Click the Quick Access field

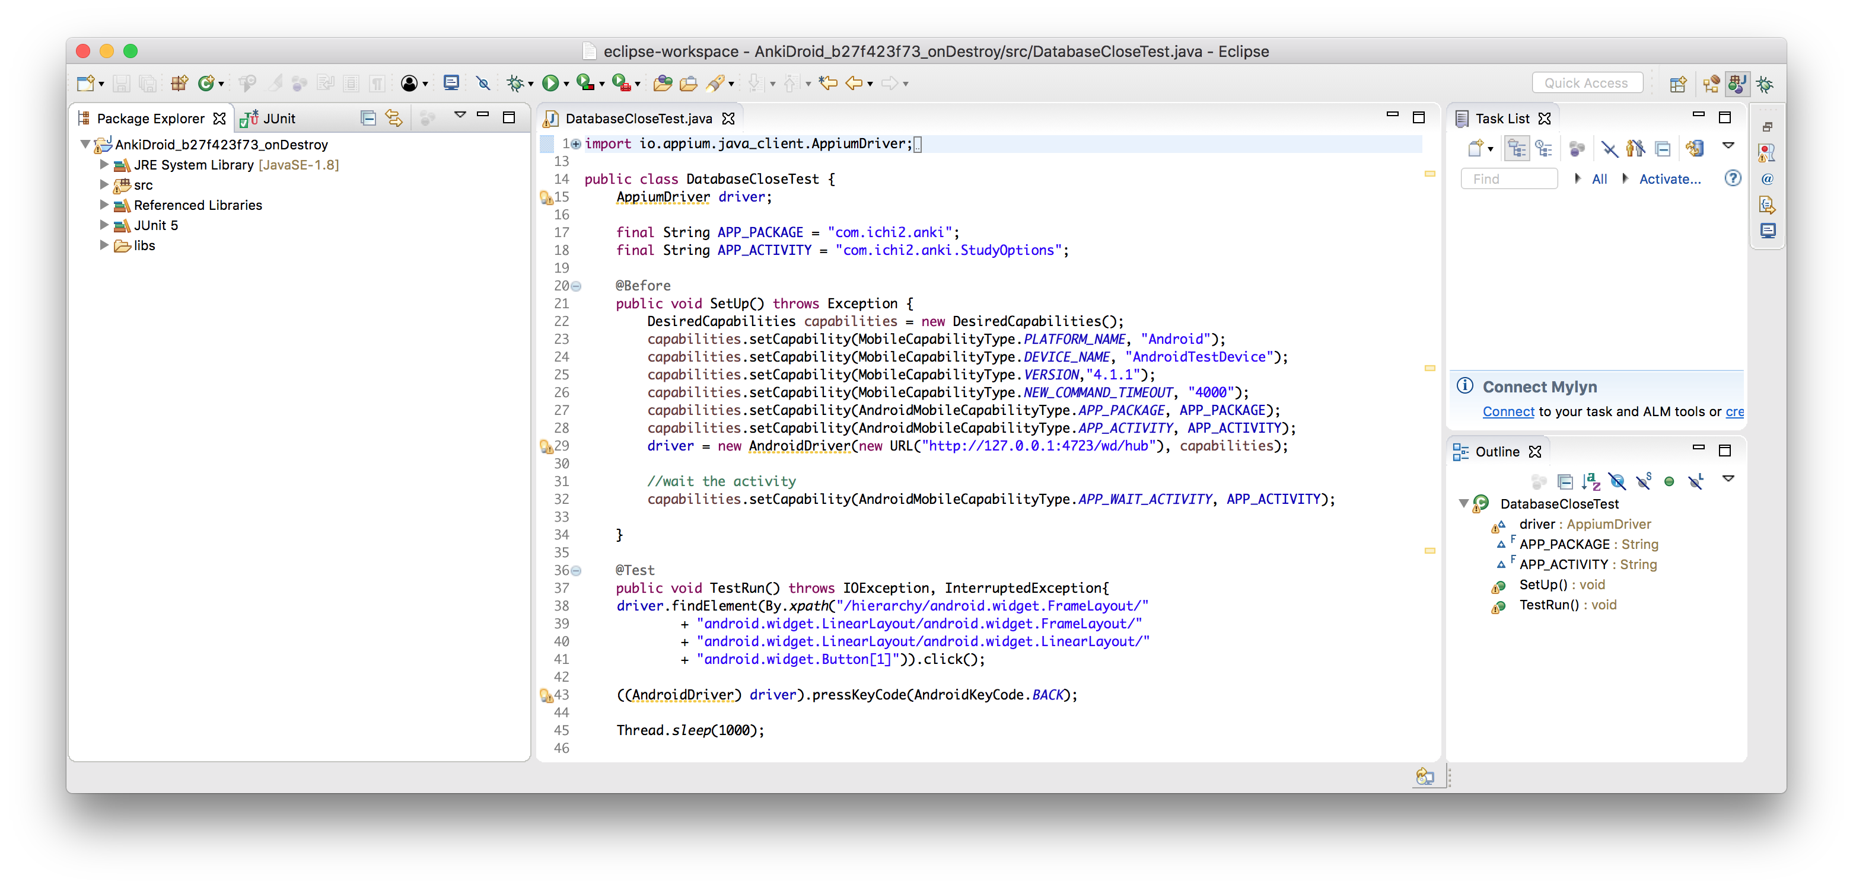tap(1587, 82)
